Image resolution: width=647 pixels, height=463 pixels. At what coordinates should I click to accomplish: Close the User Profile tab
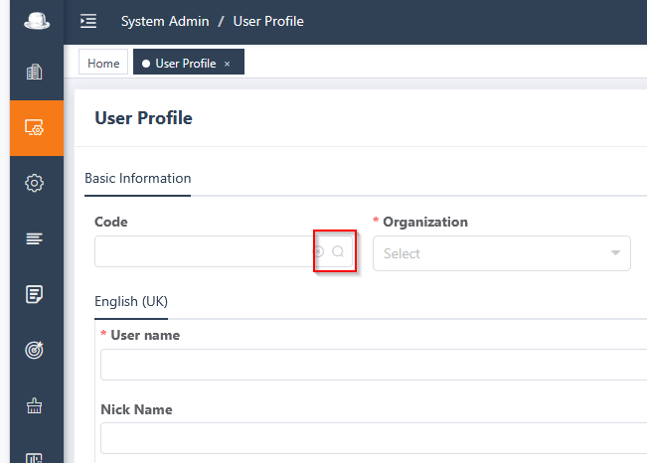click(228, 63)
